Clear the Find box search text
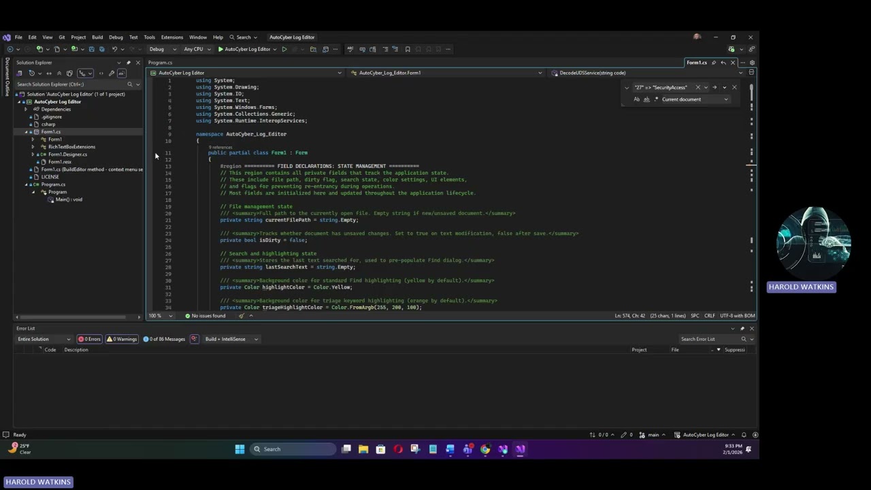 [x=697, y=87]
